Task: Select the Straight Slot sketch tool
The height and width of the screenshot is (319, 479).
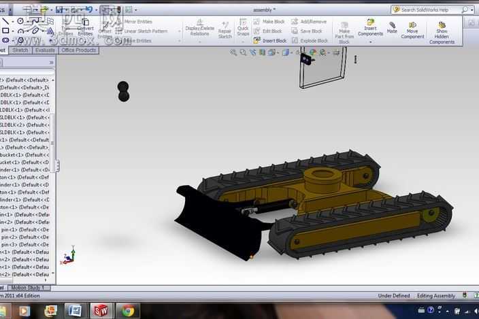Action: click(x=5, y=40)
